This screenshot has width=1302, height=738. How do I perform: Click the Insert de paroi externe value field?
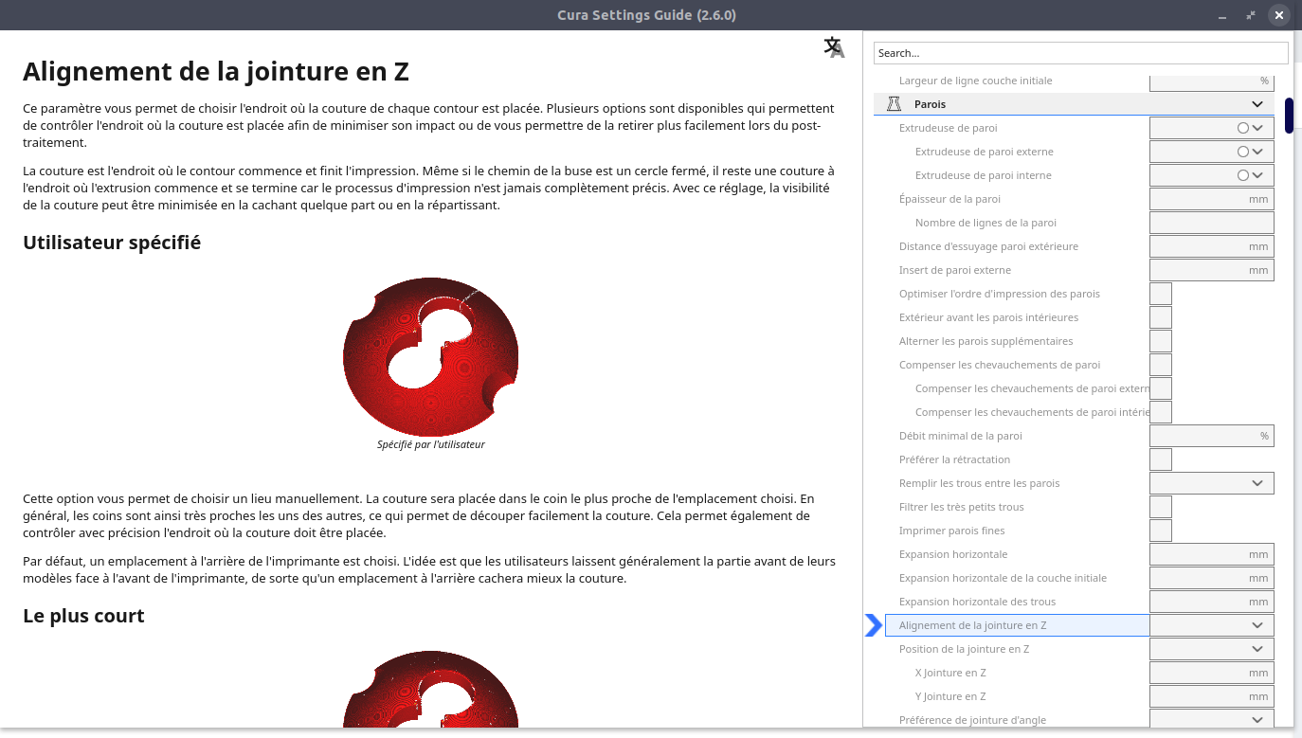pyautogui.click(x=1212, y=270)
